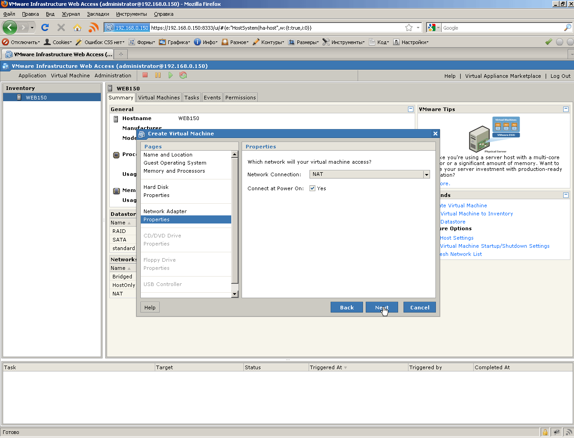Collapse the Commands panel
Viewport: 574px width, 438px height.
(566, 195)
